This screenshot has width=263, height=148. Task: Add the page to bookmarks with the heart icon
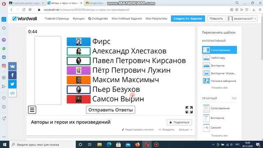point(247,10)
